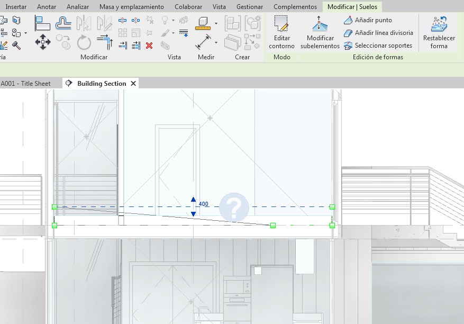
Task: Select the Rotate tool
Action: [84, 42]
